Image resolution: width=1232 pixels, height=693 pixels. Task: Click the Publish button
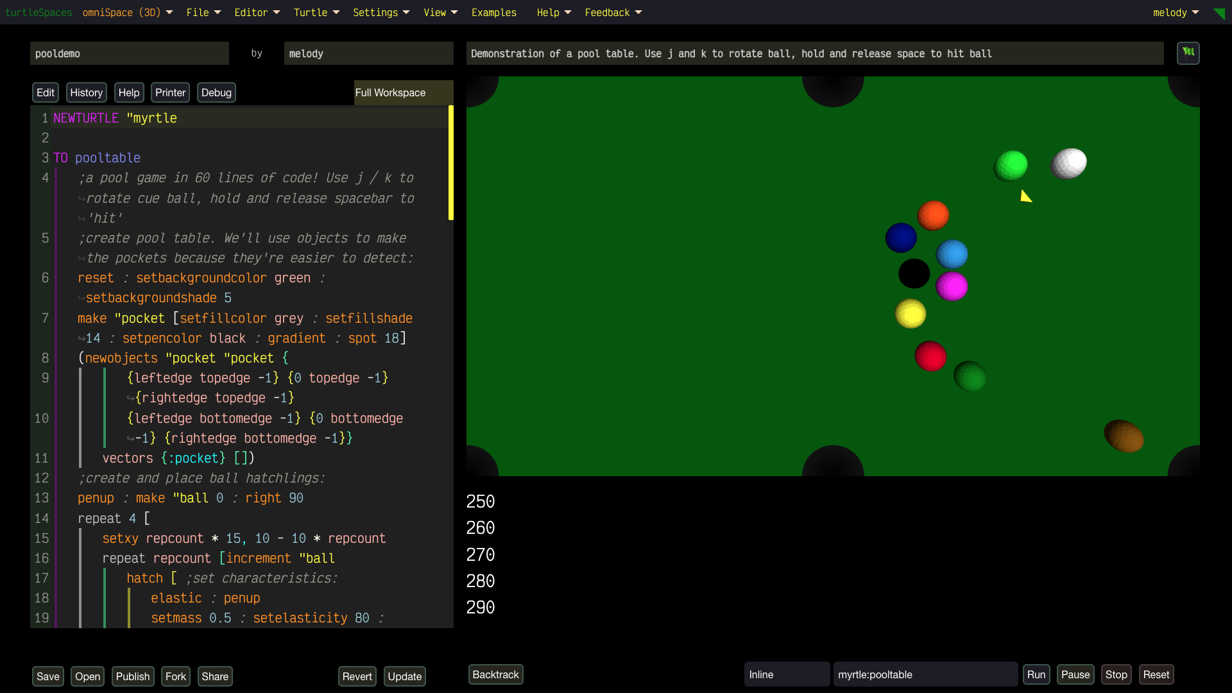(132, 676)
